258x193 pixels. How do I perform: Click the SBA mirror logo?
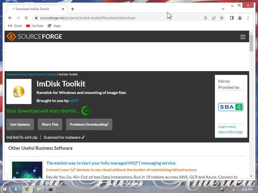point(231,107)
